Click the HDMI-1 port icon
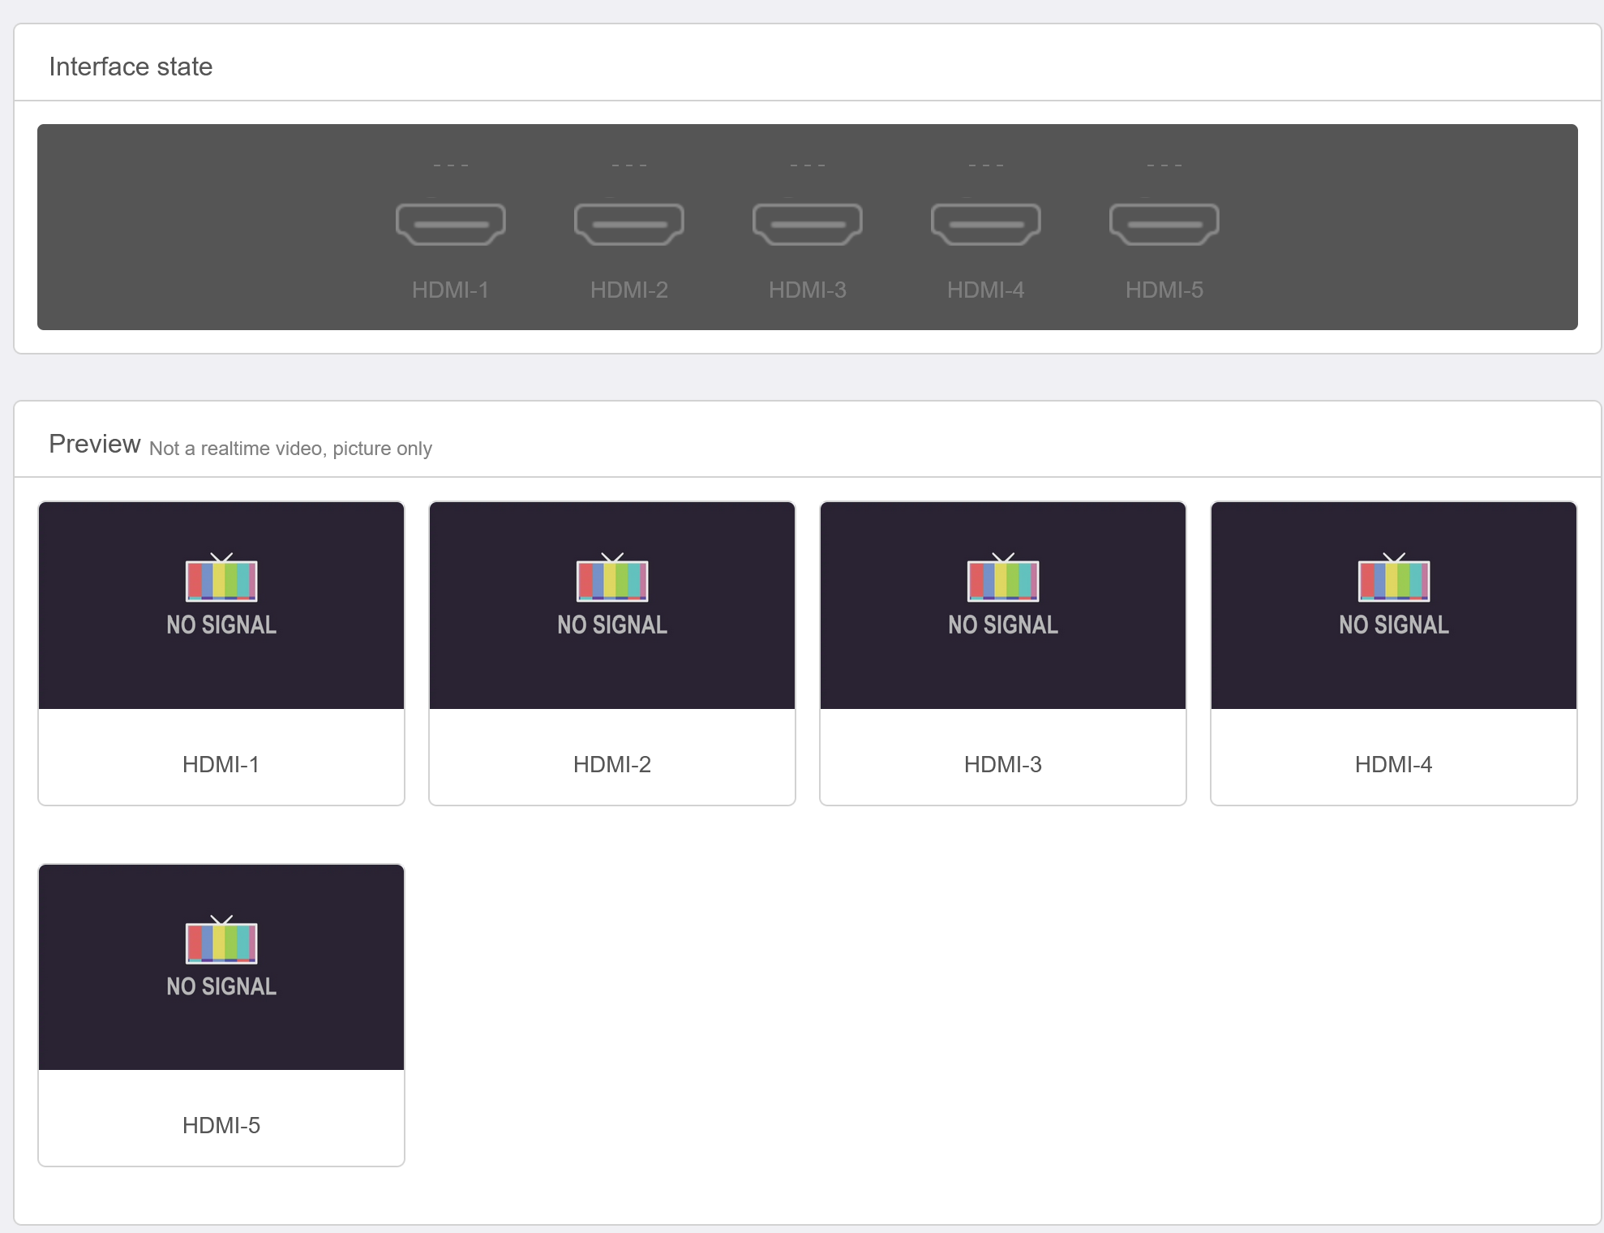Viewport: 1604px width, 1233px height. 450,224
